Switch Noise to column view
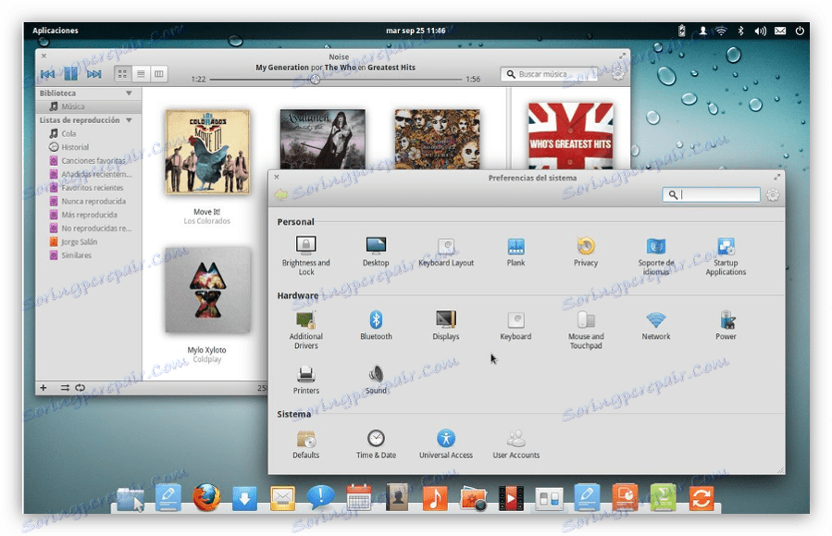Image resolution: width=832 pixels, height=536 pixels. [158, 74]
